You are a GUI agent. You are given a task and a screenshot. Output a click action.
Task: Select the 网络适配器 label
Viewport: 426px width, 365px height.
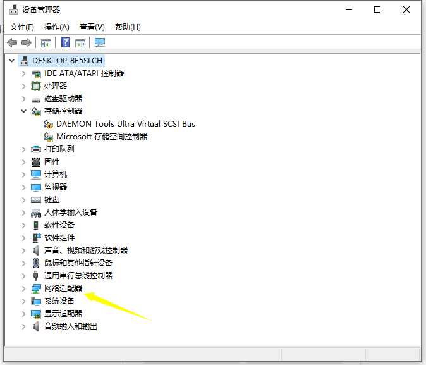point(63,288)
